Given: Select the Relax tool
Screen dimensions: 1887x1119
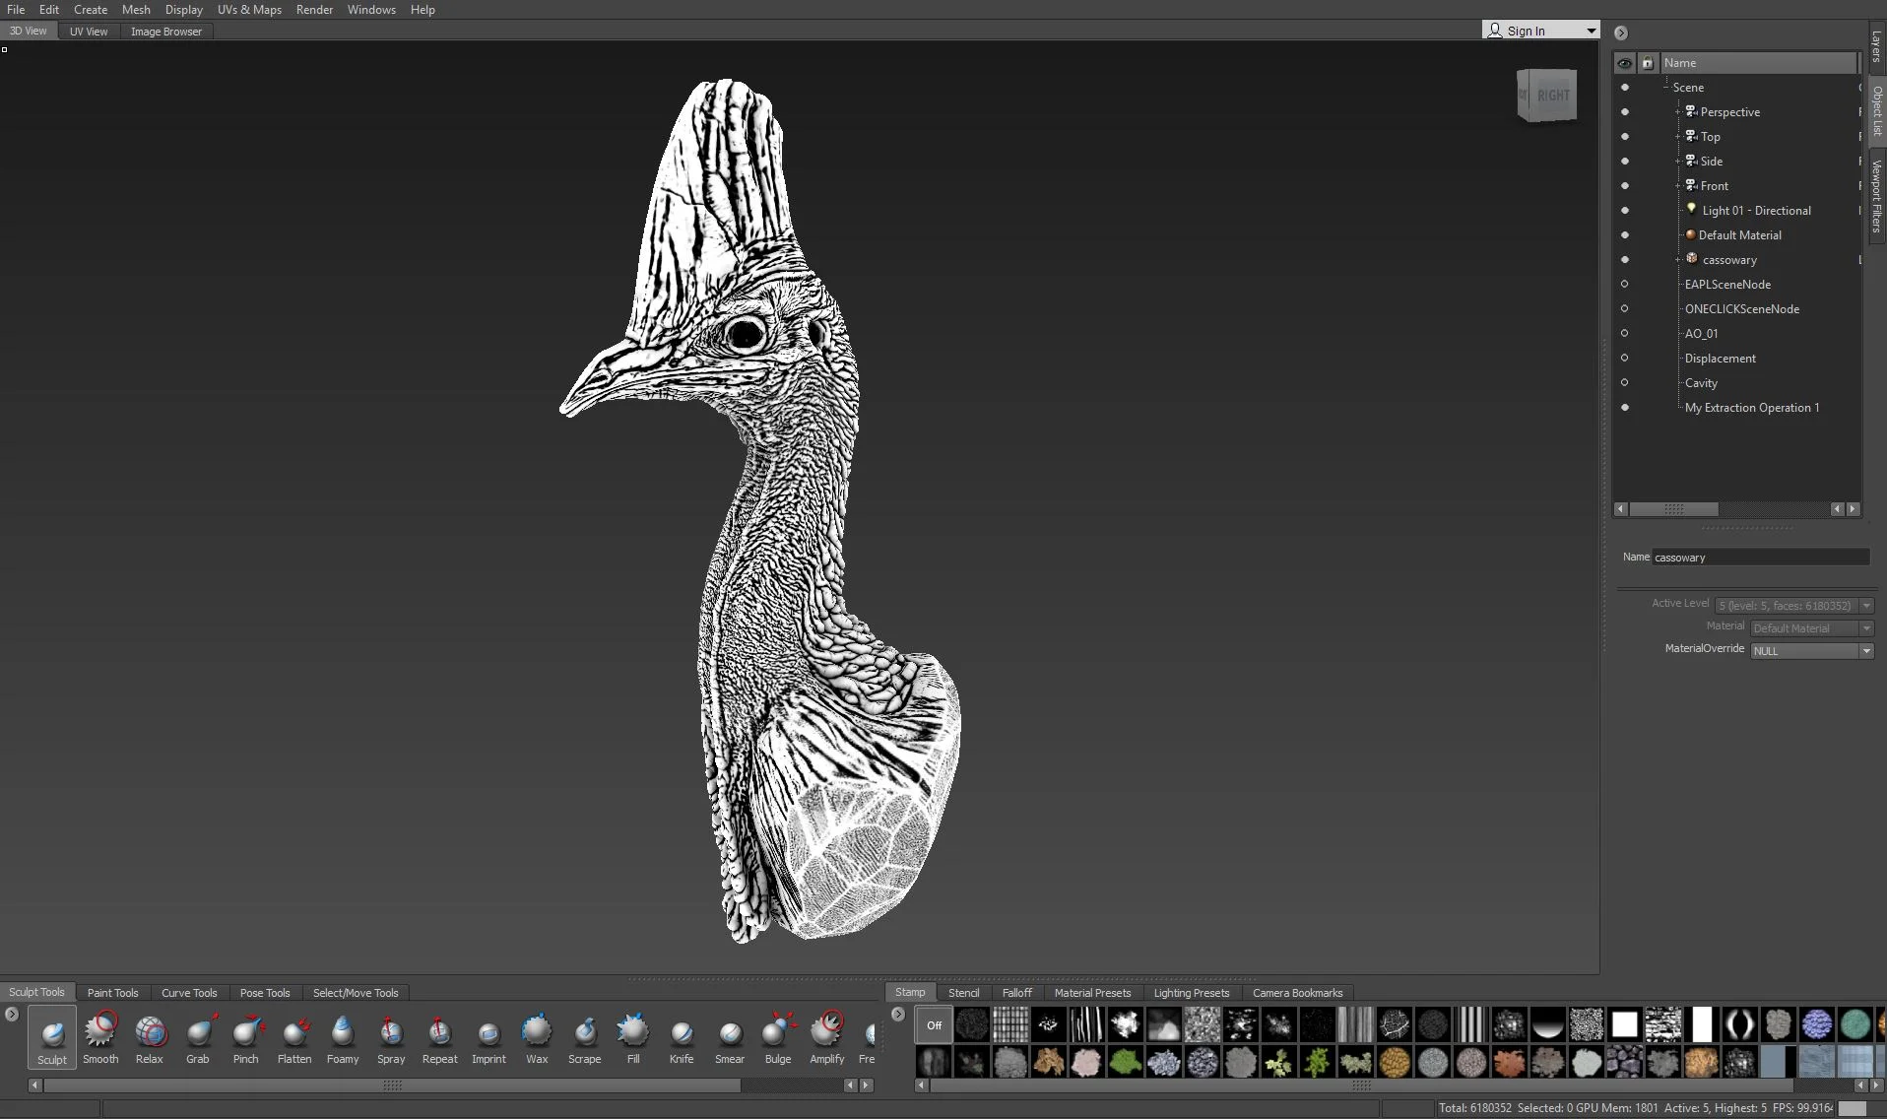Looking at the screenshot, I should pyautogui.click(x=150, y=1037).
